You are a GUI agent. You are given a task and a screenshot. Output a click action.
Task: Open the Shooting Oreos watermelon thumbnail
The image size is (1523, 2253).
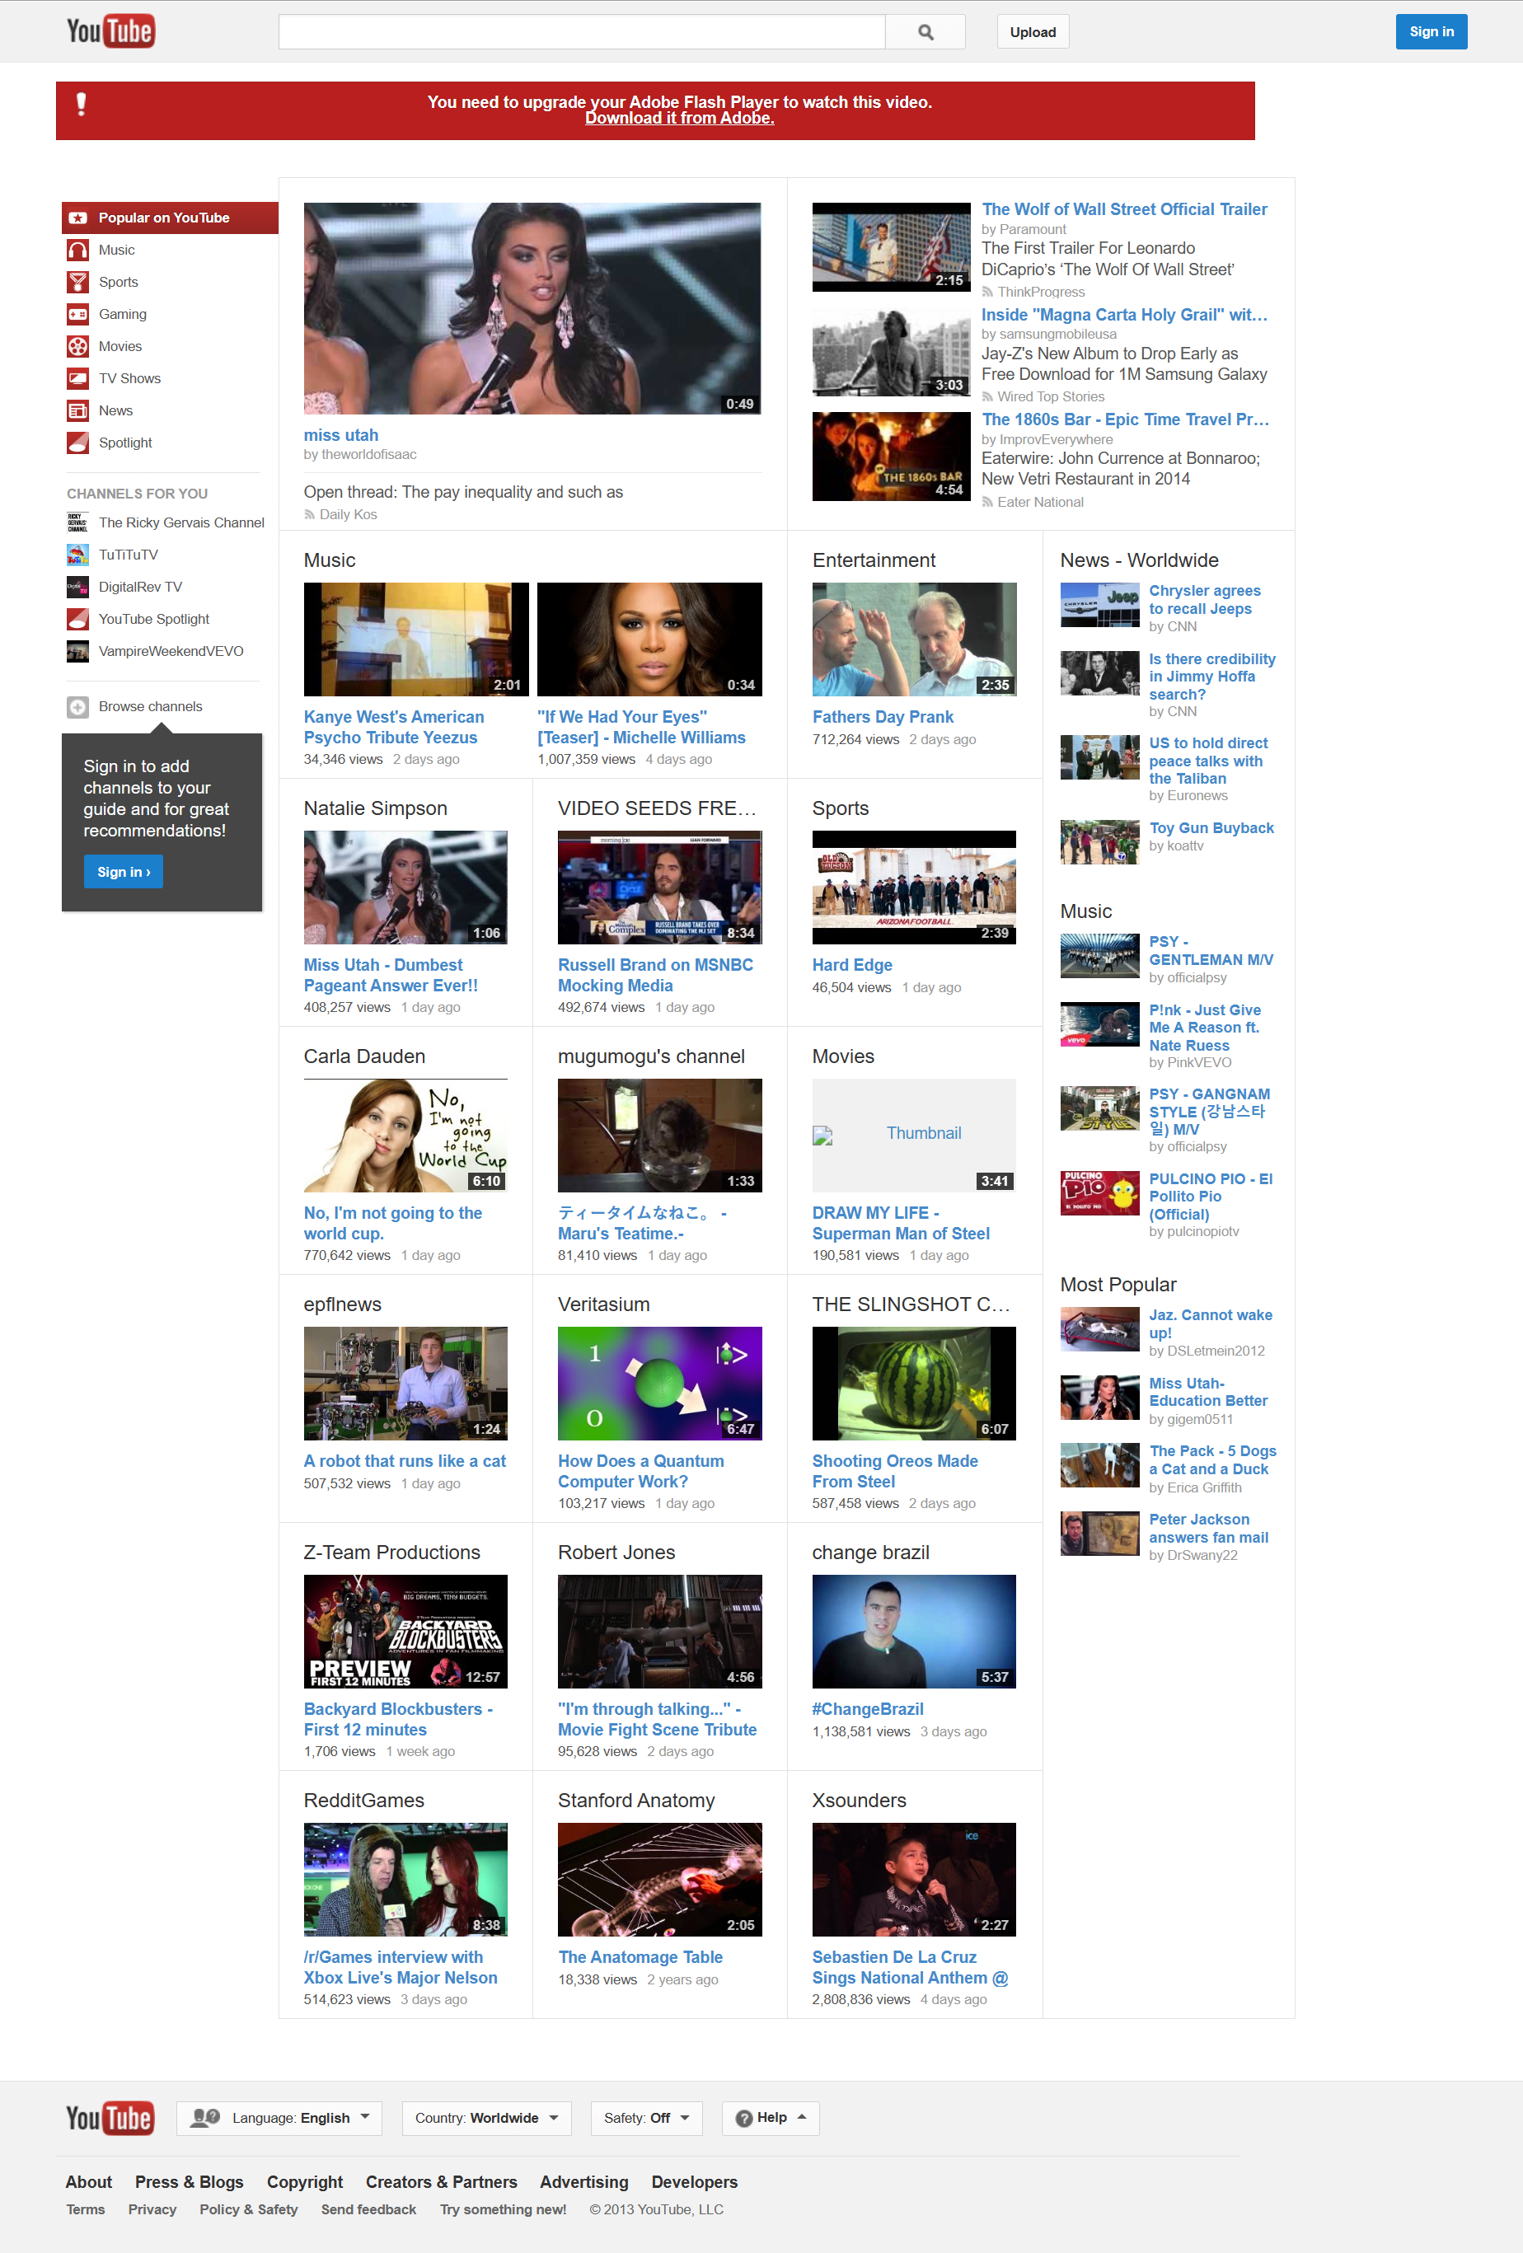click(914, 1384)
